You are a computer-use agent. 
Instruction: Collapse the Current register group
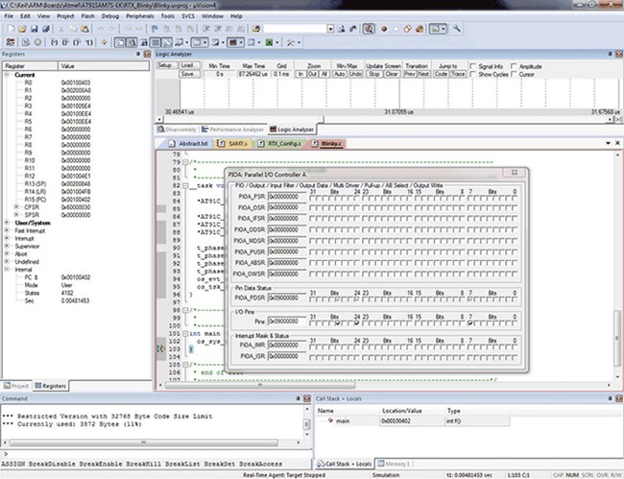point(7,75)
